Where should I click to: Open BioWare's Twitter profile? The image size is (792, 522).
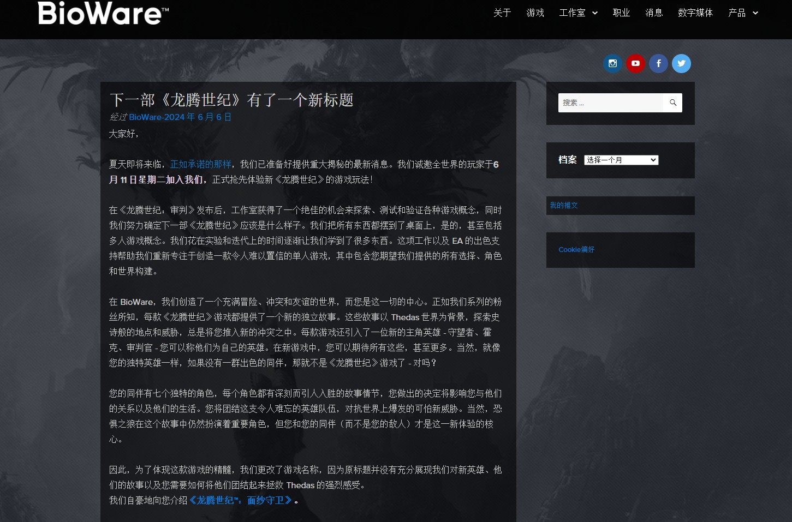[x=681, y=63]
